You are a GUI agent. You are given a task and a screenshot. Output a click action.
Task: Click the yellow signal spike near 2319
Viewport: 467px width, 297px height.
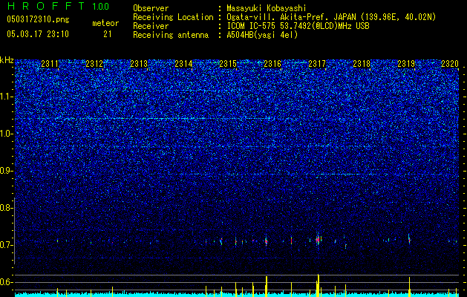click(410, 286)
